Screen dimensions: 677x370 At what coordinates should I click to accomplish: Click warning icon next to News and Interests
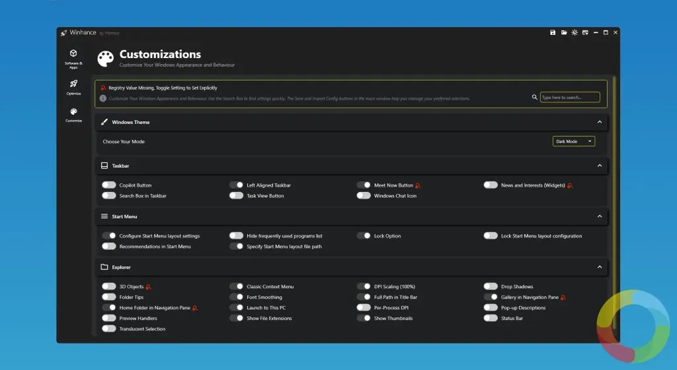click(569, 185)
